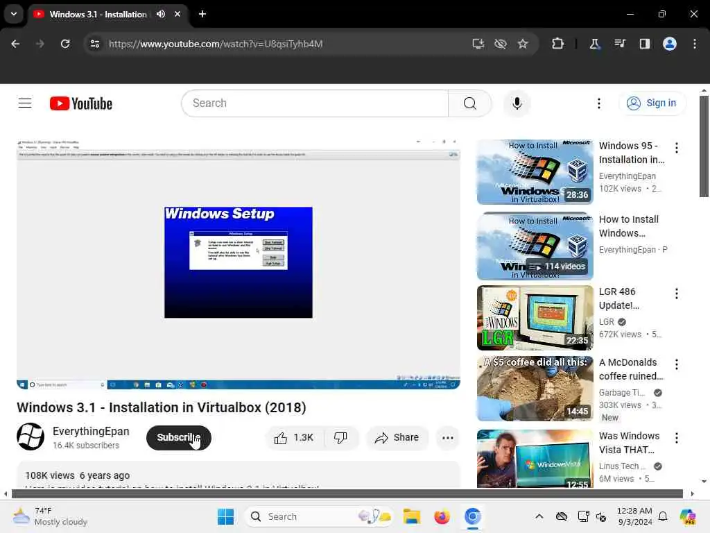
Task: Go to the YouTube home logo
Action: [x=81, y=104]
